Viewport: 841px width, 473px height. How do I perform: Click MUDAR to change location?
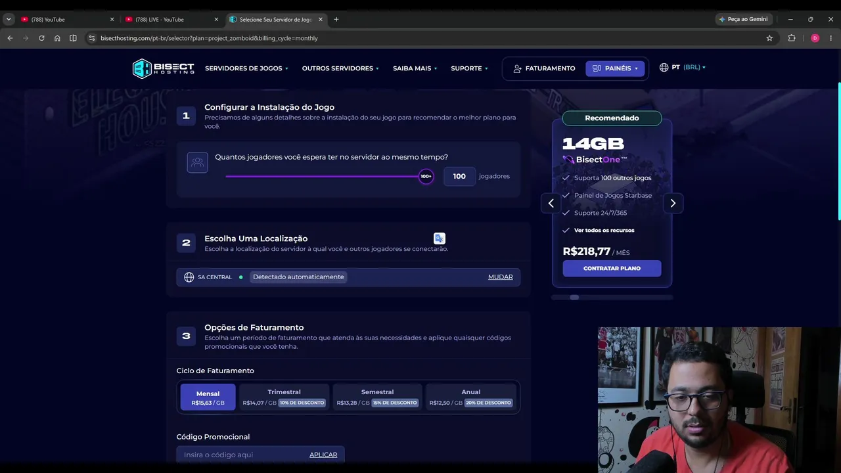500,277
